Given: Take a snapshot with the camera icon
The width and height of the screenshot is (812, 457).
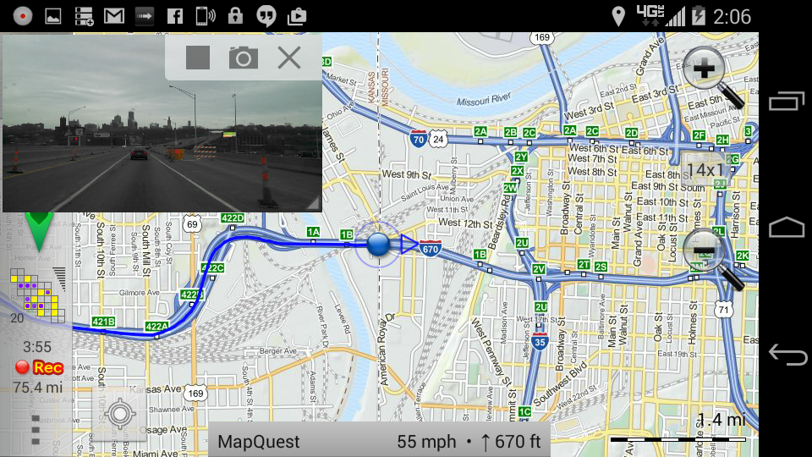Looking at the screenshot, I should [244, 58].
